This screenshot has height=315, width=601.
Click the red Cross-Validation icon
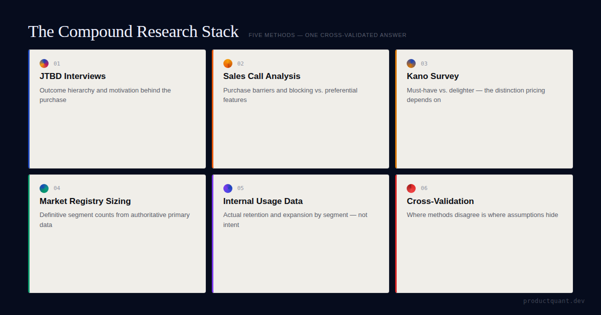(x=411, y=188)
